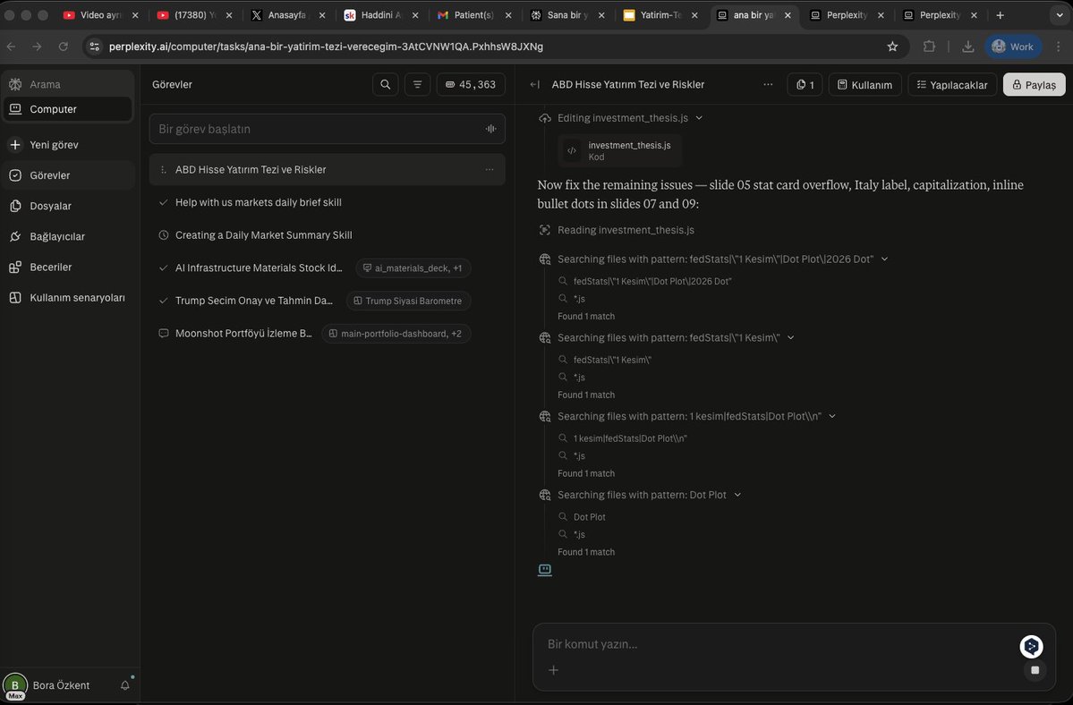Open Moonshot Portföyü İzleme task
The width and height of the screenshot is (1073, 705).
click(x=243, y=334)
